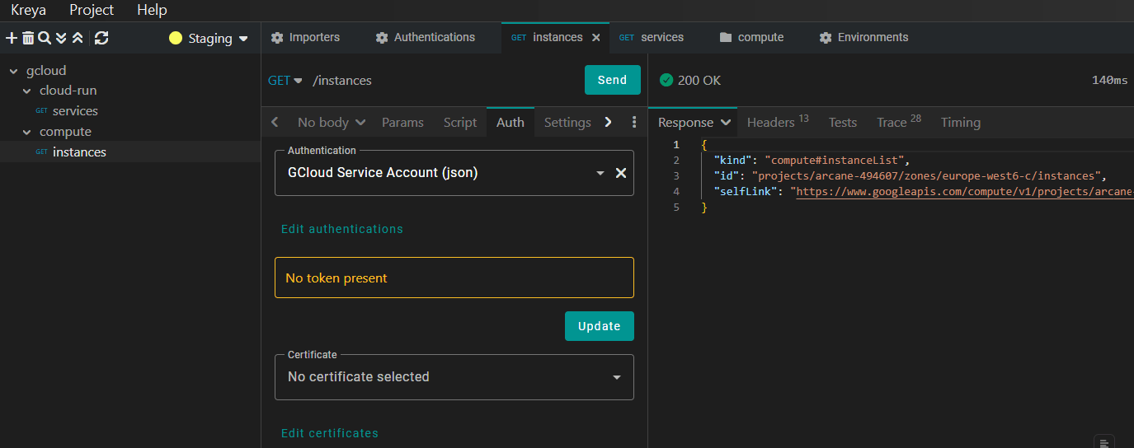Switch to the Params tab
This screenshot has width=1134, height=448.
(x=402, y=122)
